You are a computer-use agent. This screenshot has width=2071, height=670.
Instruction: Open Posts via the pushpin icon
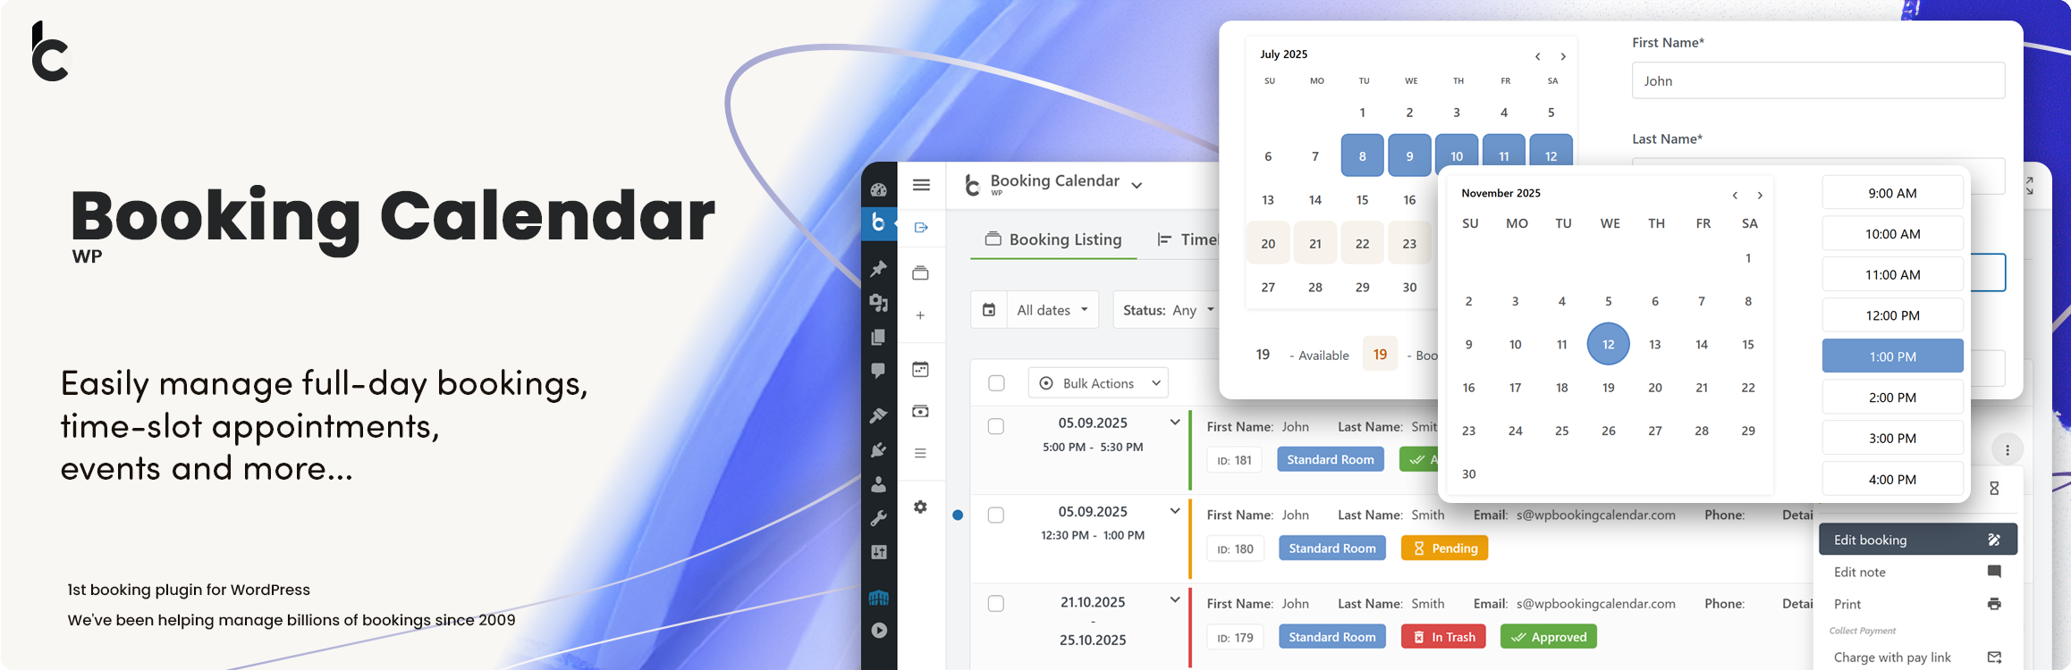coord(879,268)
